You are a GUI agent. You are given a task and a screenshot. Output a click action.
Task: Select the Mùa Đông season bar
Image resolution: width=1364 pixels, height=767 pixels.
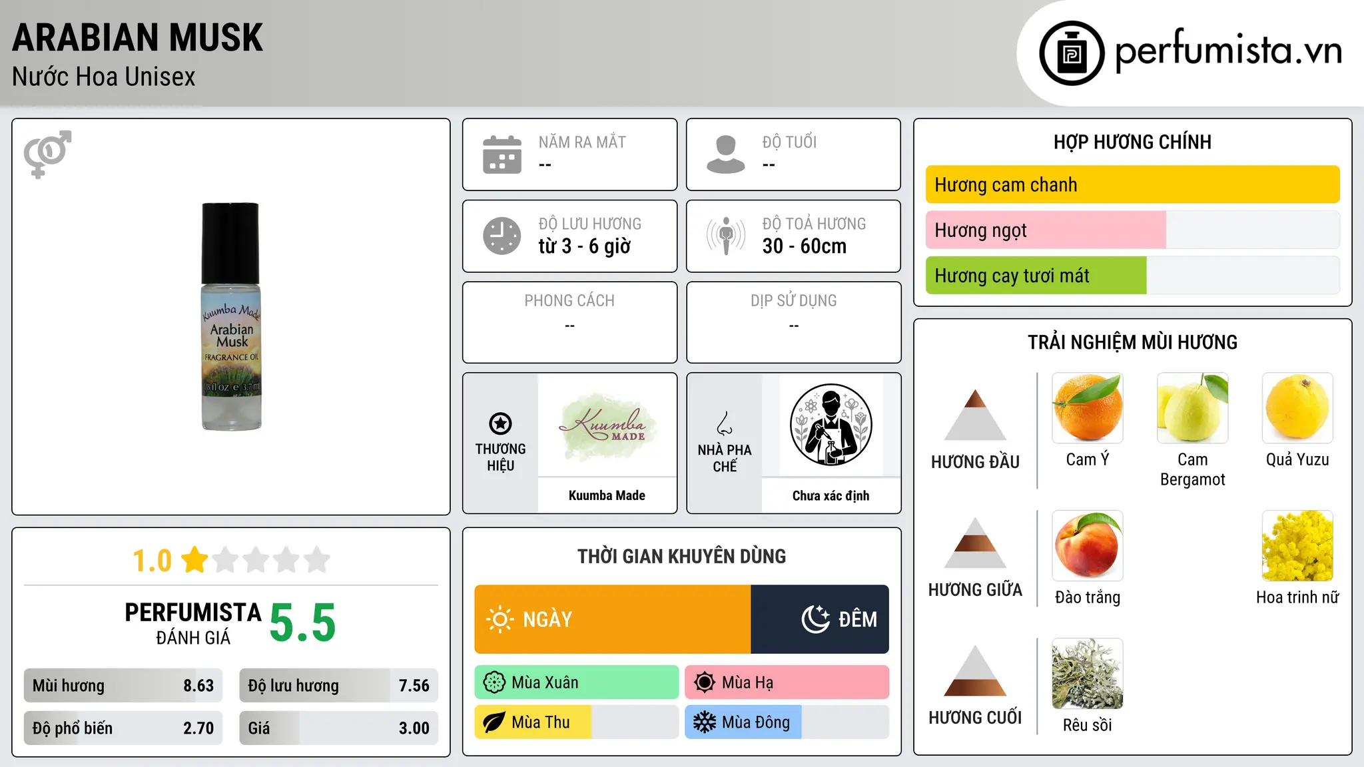(x=787, y=722)
